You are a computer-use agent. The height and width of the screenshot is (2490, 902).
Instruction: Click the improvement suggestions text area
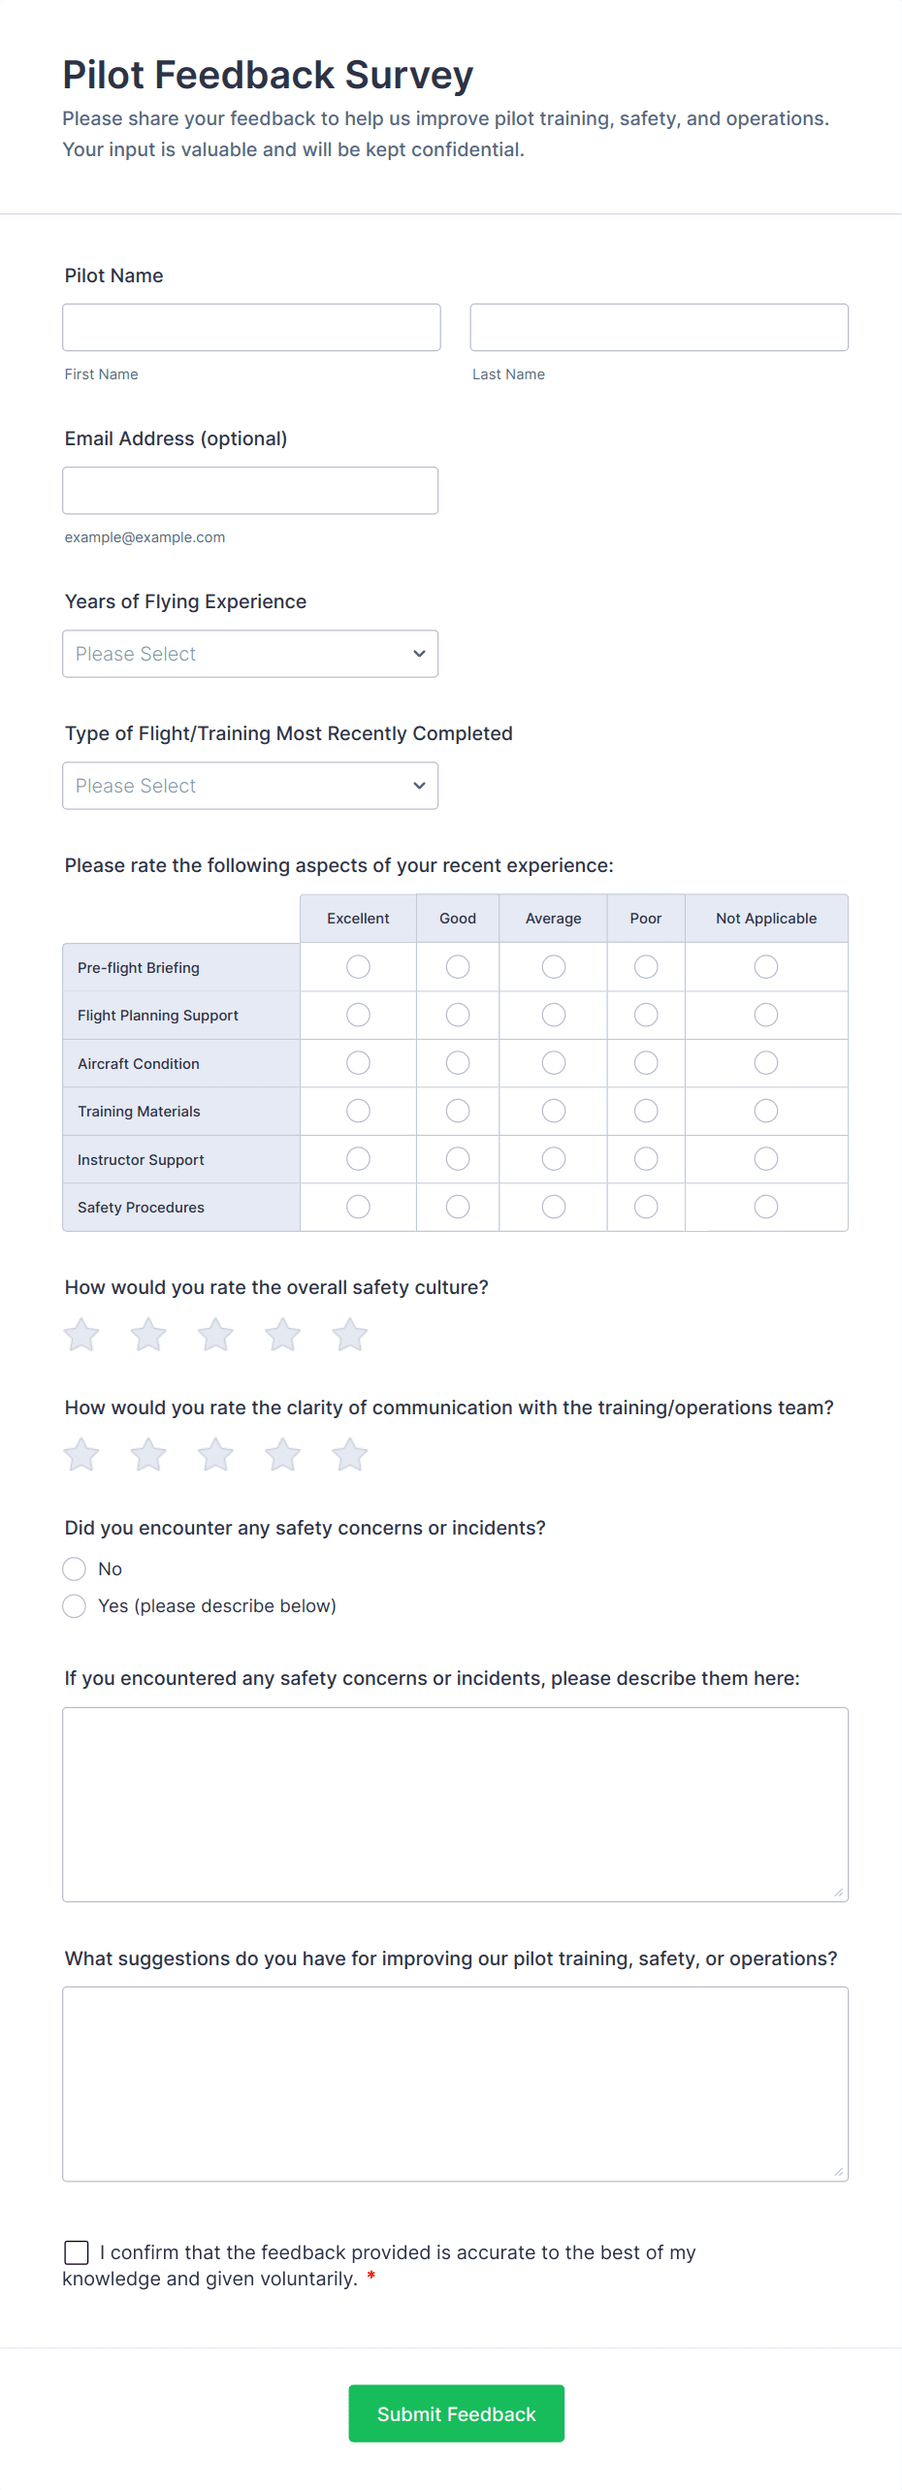click(x=455, y=2085)
